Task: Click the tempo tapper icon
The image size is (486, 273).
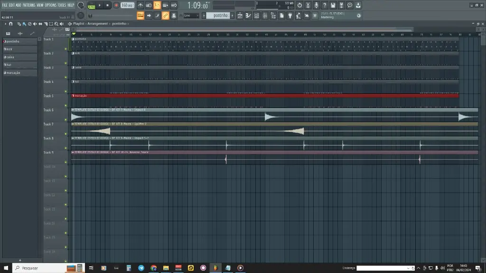Action: pyautogui.click(x=299, y=16)
